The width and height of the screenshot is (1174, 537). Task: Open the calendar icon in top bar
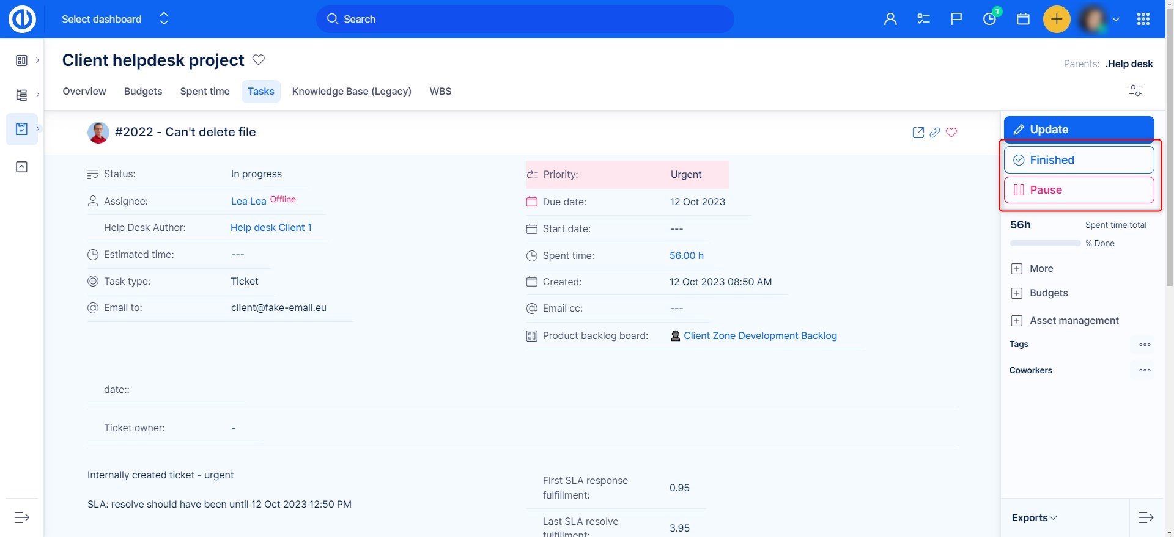[x=1023, y=20]
